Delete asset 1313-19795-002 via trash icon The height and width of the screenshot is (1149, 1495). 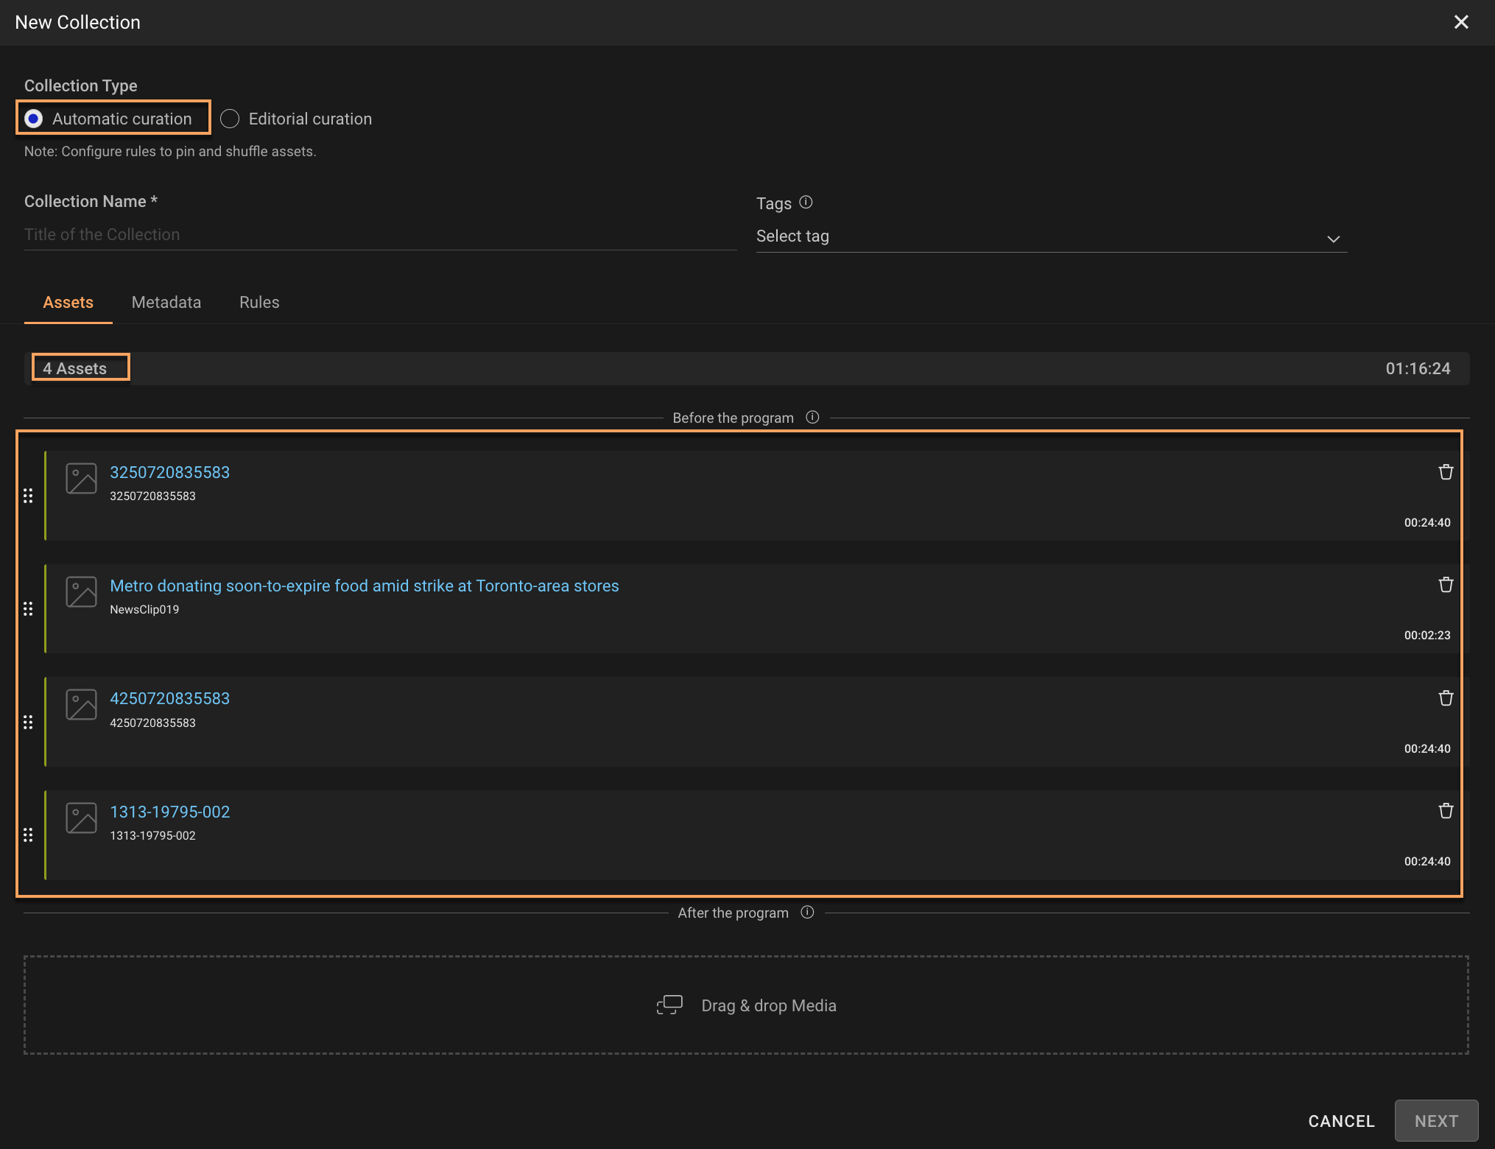(1446, 811)
